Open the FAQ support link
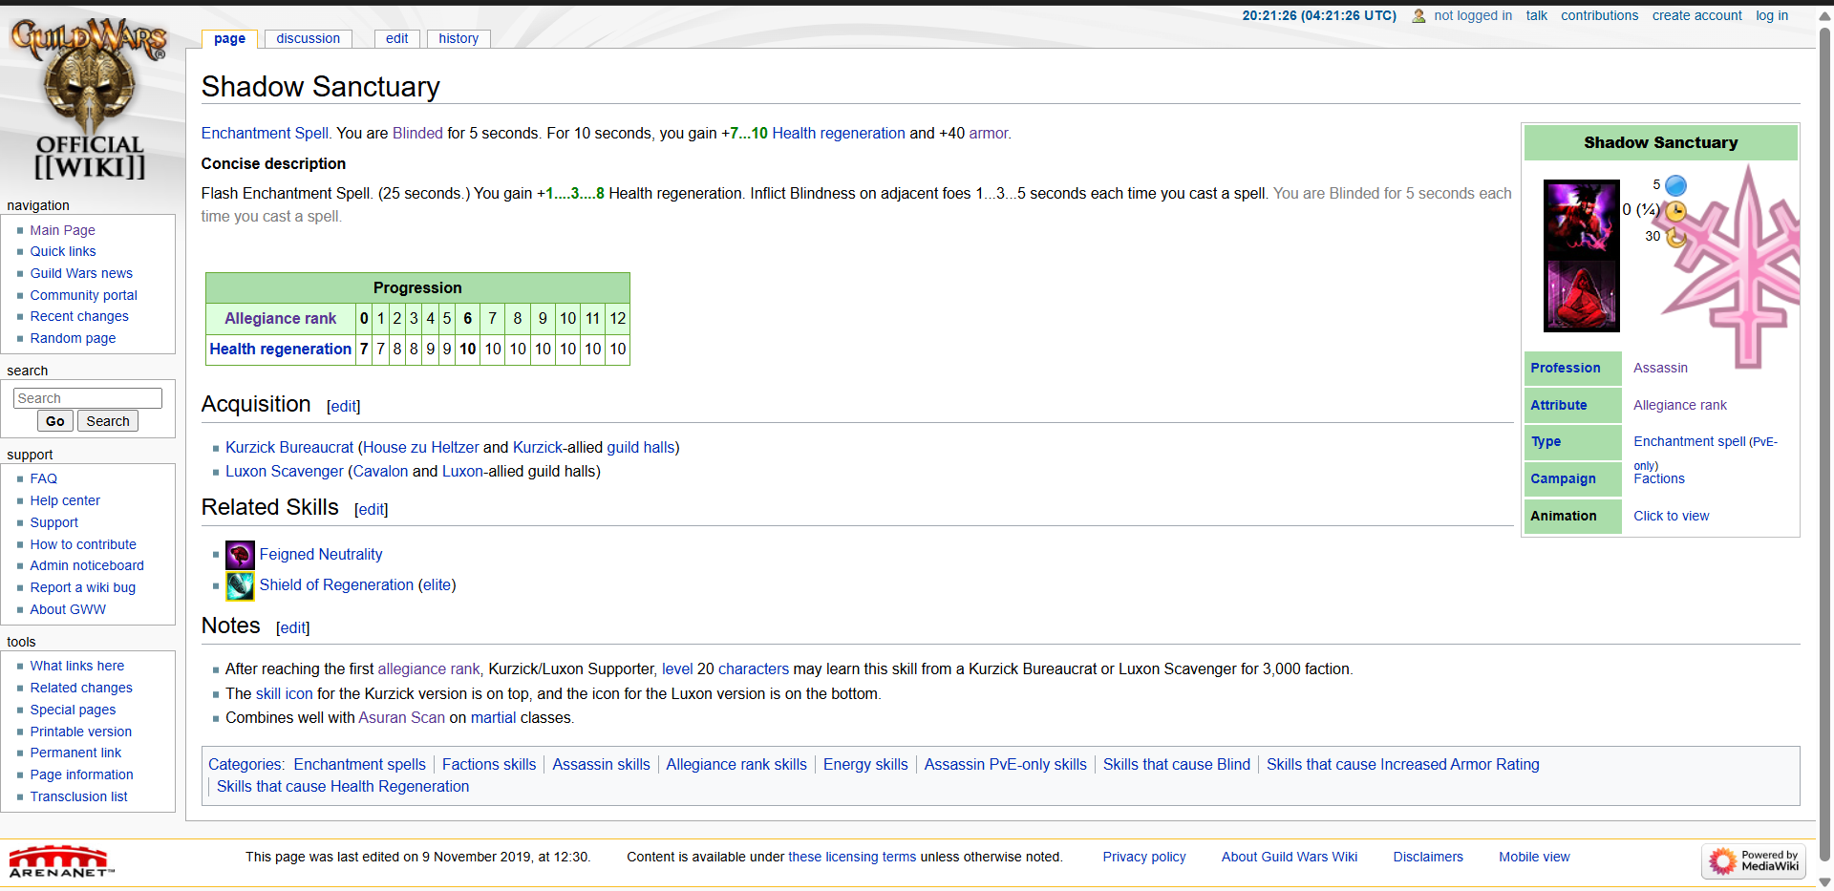Image resolution: width=1834 pixels, height=891 pixels. 44,478
